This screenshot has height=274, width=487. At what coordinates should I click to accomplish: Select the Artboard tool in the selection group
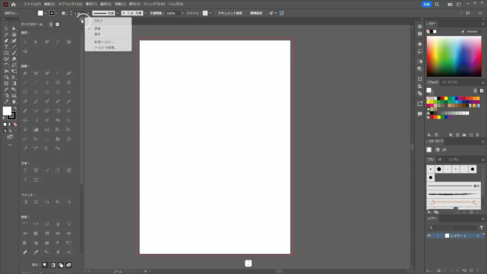pyautogui.click(x=69, y=42)
